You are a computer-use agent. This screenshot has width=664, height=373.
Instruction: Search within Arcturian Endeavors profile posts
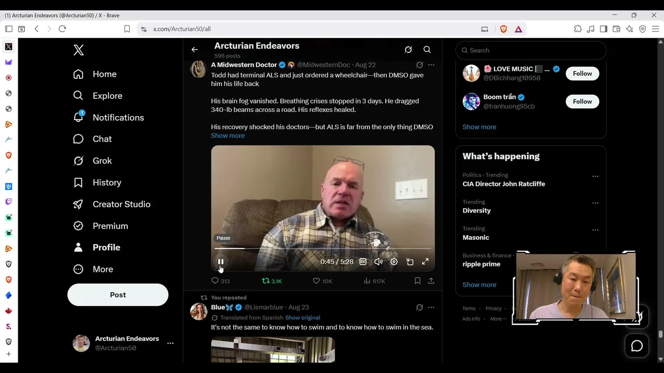(x=427, y=50)
